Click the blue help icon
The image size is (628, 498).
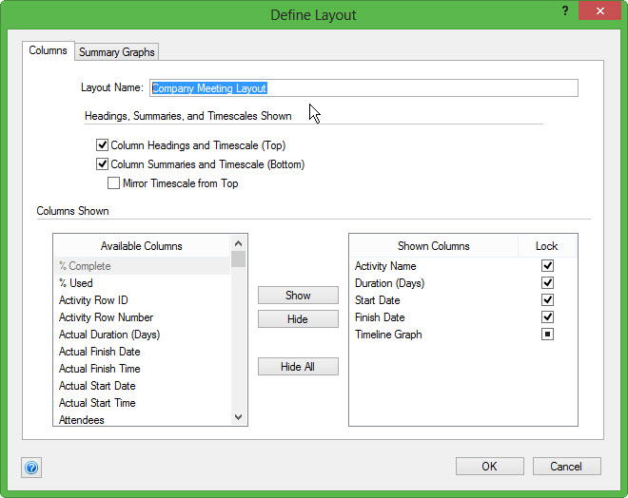[31, 468]
